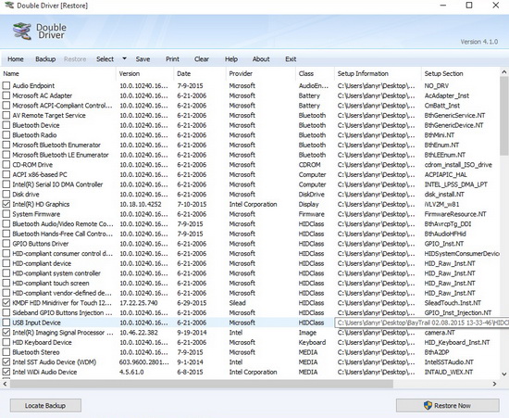Uncheck KMDF HID Minidriver for Touch checkbox
This screenshot has height=418, width=509.
point(6,303)
